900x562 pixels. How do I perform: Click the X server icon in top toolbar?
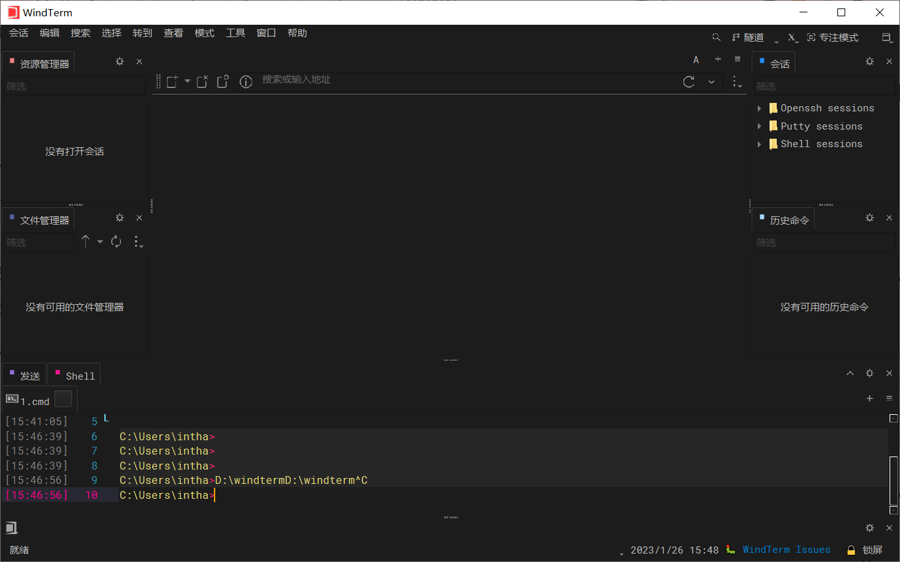click(792, 38)
